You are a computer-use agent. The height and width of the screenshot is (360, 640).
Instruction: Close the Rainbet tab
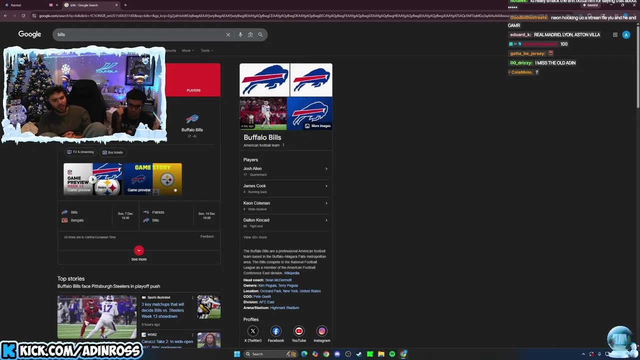[x=57, y=5]
